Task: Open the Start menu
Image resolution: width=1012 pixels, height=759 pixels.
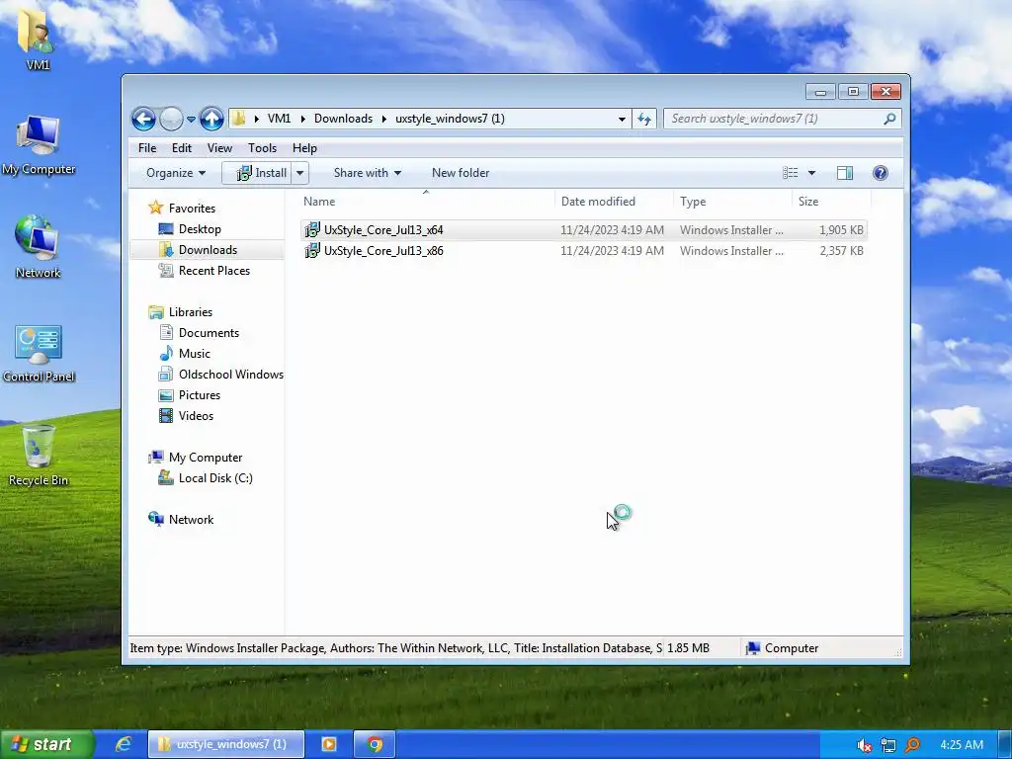Action: [46, 744]
